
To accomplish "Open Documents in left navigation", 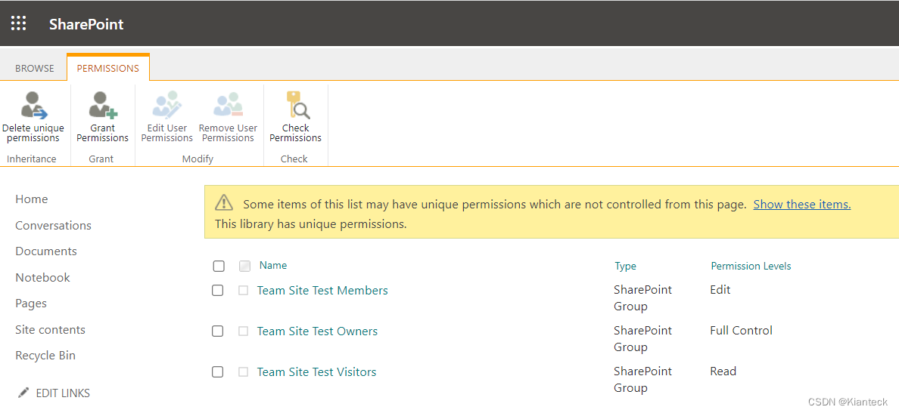I will pyautogui.click(x=46, y=251).
